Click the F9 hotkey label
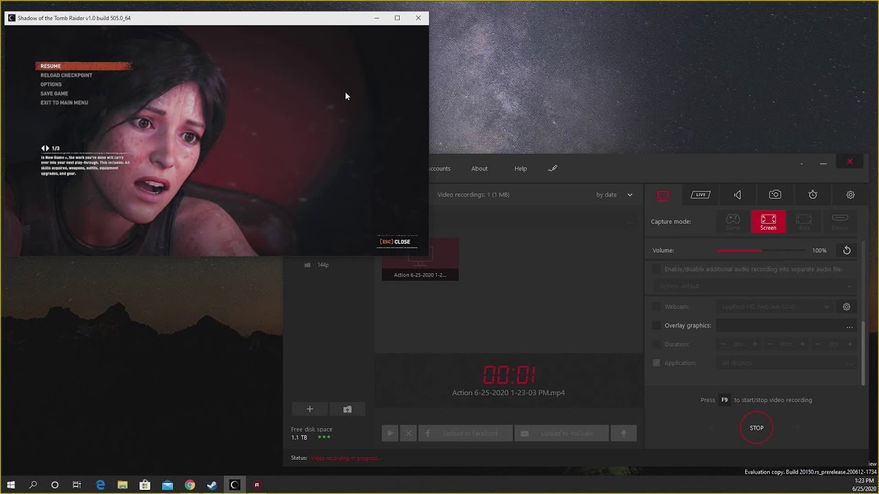The width and height of the screenshot is (879, 494). point(724,400)
